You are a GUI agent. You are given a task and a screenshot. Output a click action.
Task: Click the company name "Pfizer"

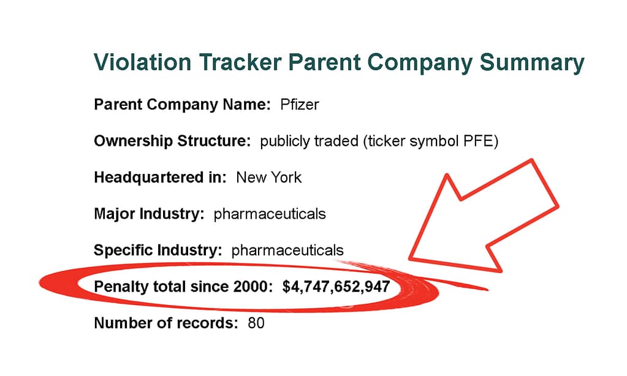pos(299,105)
